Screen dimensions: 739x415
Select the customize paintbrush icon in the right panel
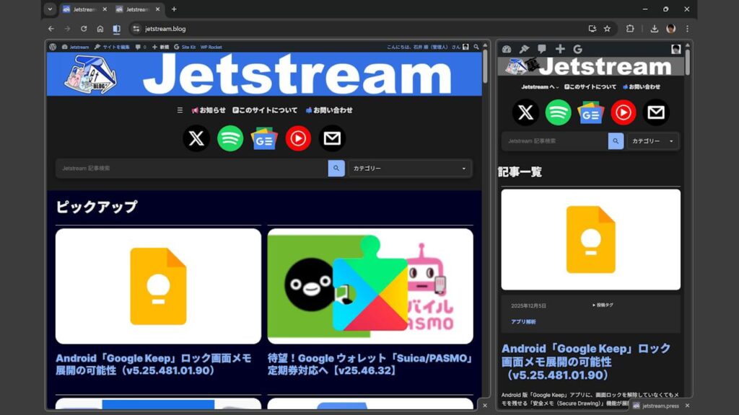tap(524, 49)
